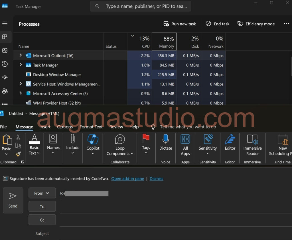Expand the Microsoft Outlook process group
Screen dimensions: 292x240
pos(21,56)
